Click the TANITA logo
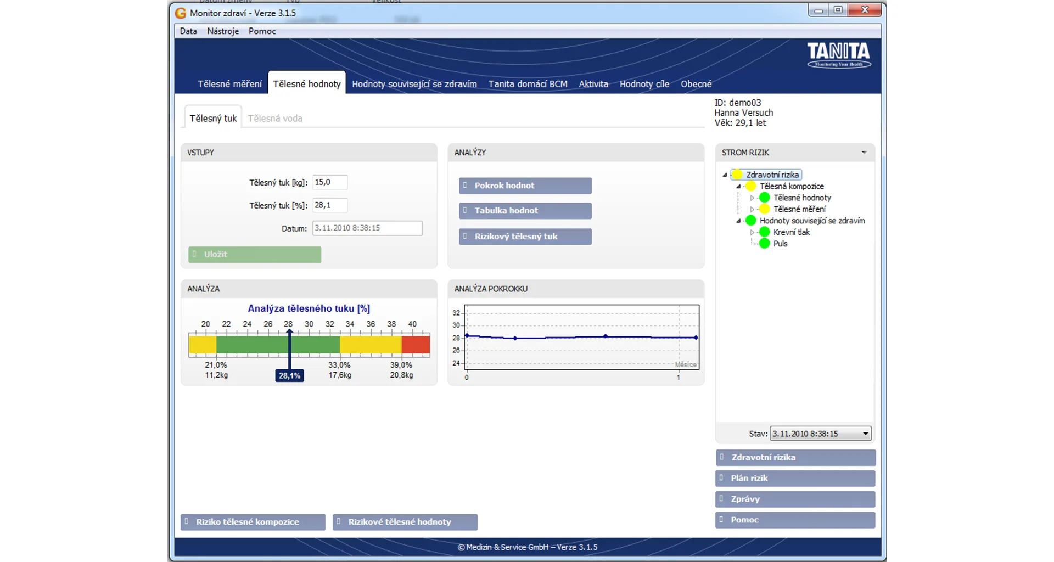This screenshot has width=1054, height=562. [x=838, y=54]
